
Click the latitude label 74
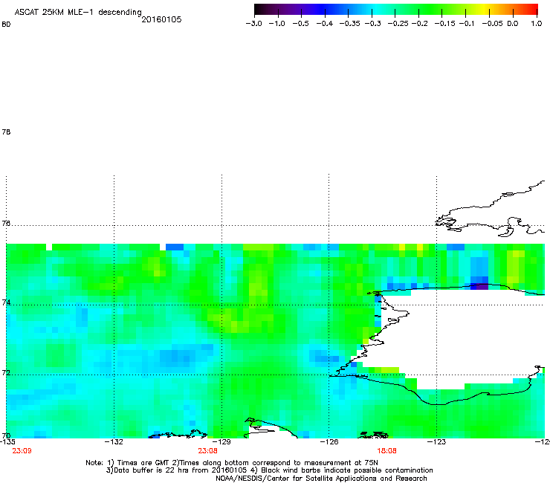pos(6,302)
